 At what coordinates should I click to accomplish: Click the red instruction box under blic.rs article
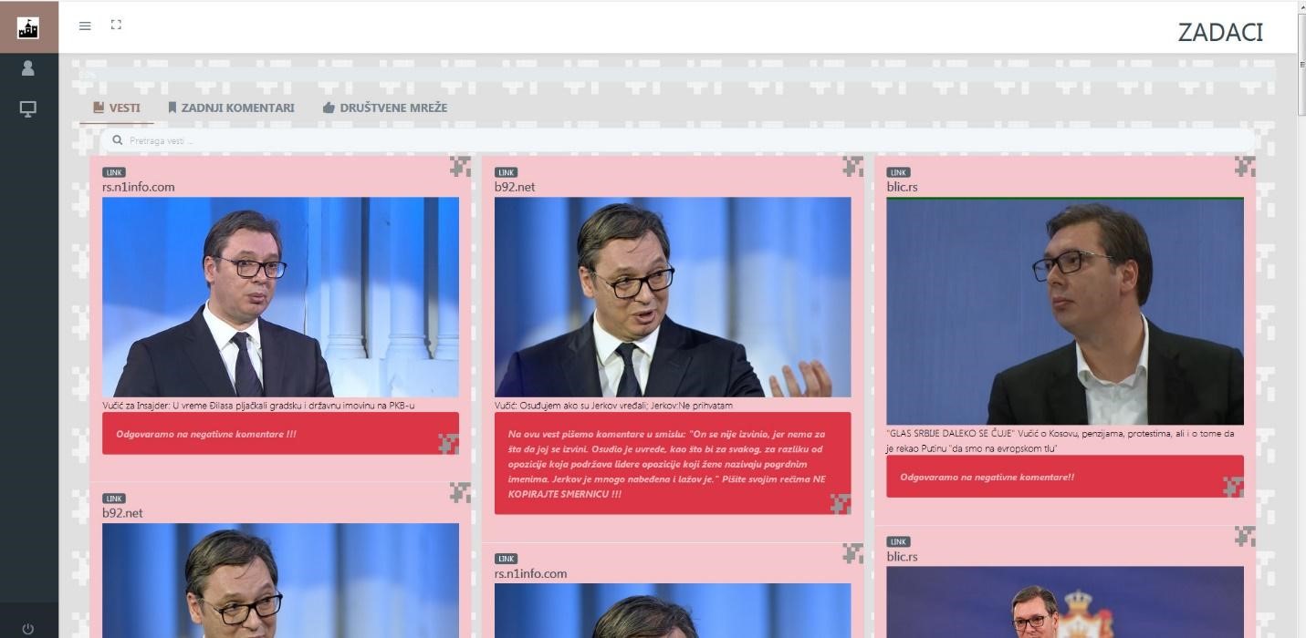coord(1064,477)
